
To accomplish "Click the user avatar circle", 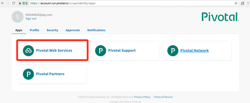I will [x=18, y=17].
